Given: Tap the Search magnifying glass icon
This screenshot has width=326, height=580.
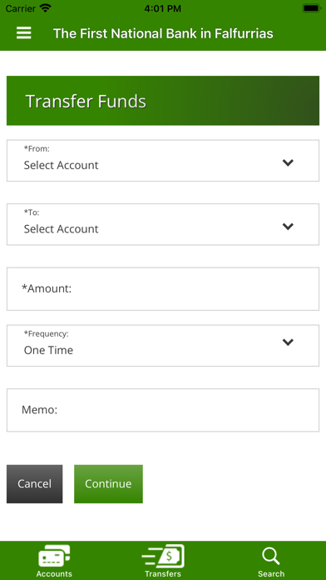Looking at the screenshot, I should click(x=271, y=556).
